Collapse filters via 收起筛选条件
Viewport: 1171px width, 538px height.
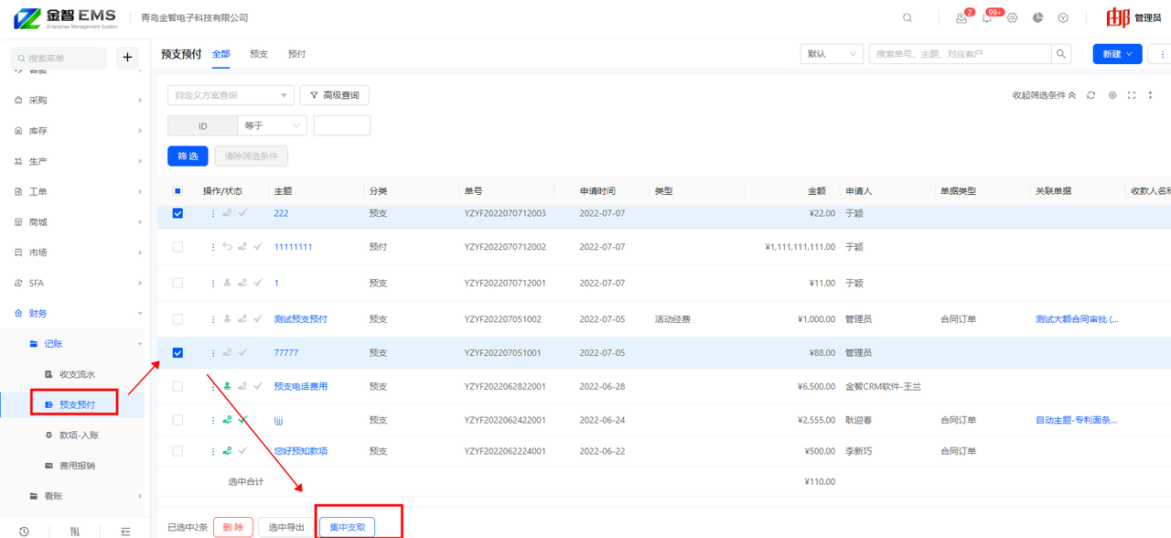point(1044,95)
